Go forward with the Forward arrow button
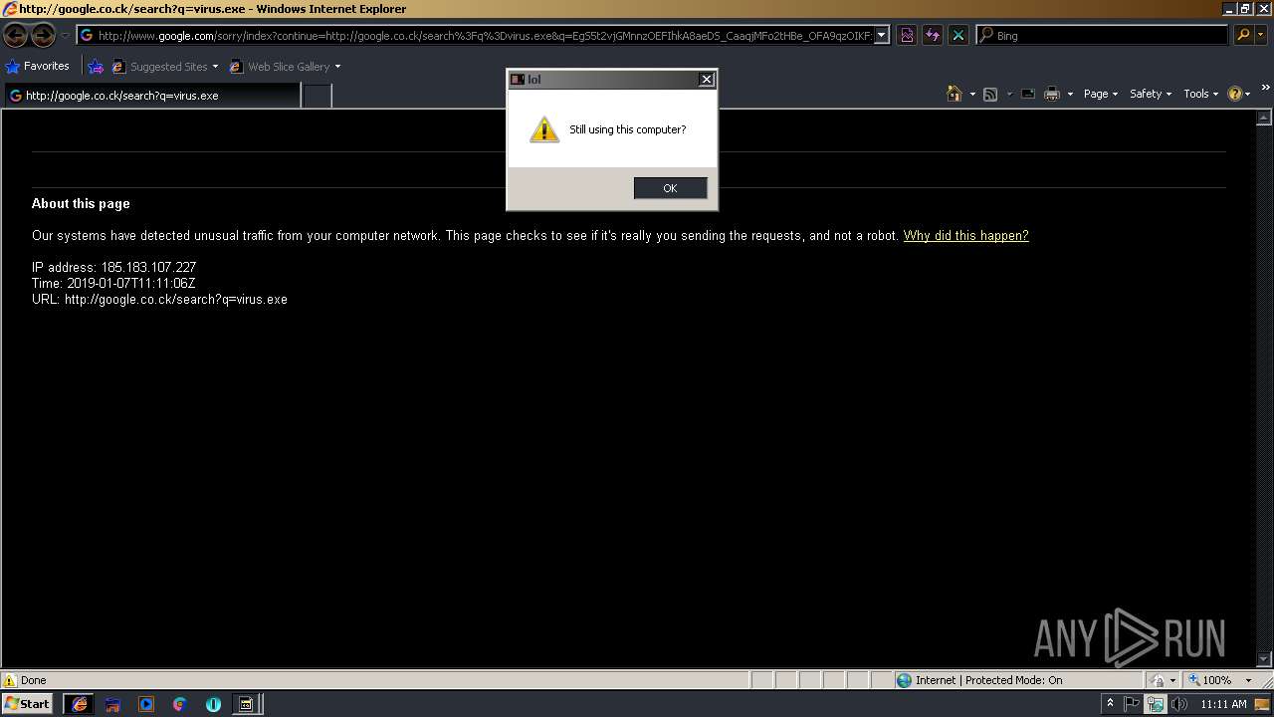1274x717 pixels. [43, 35]
